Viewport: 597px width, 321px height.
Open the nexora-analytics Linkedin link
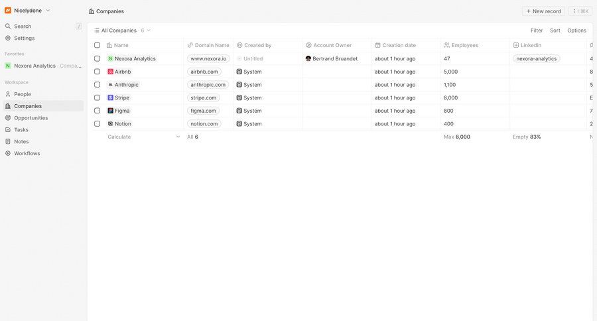click(x=536, y=58)
